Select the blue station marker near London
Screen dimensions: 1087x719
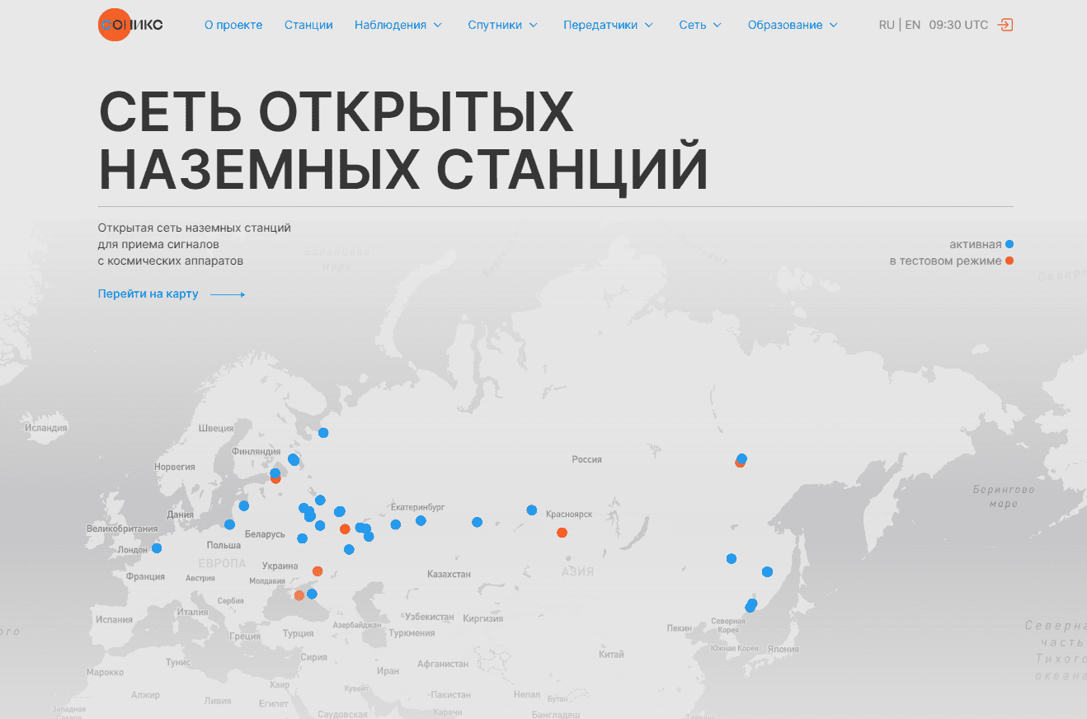click(157, 548)
